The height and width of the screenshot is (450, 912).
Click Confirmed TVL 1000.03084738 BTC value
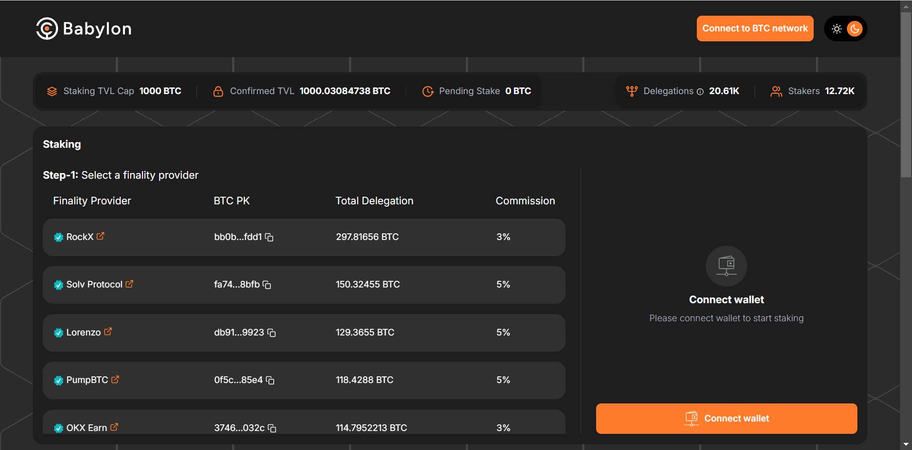point(345,91)
